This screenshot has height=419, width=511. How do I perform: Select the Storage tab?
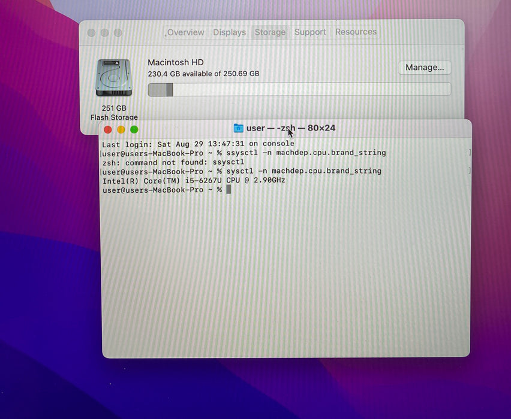click(270, 32)
